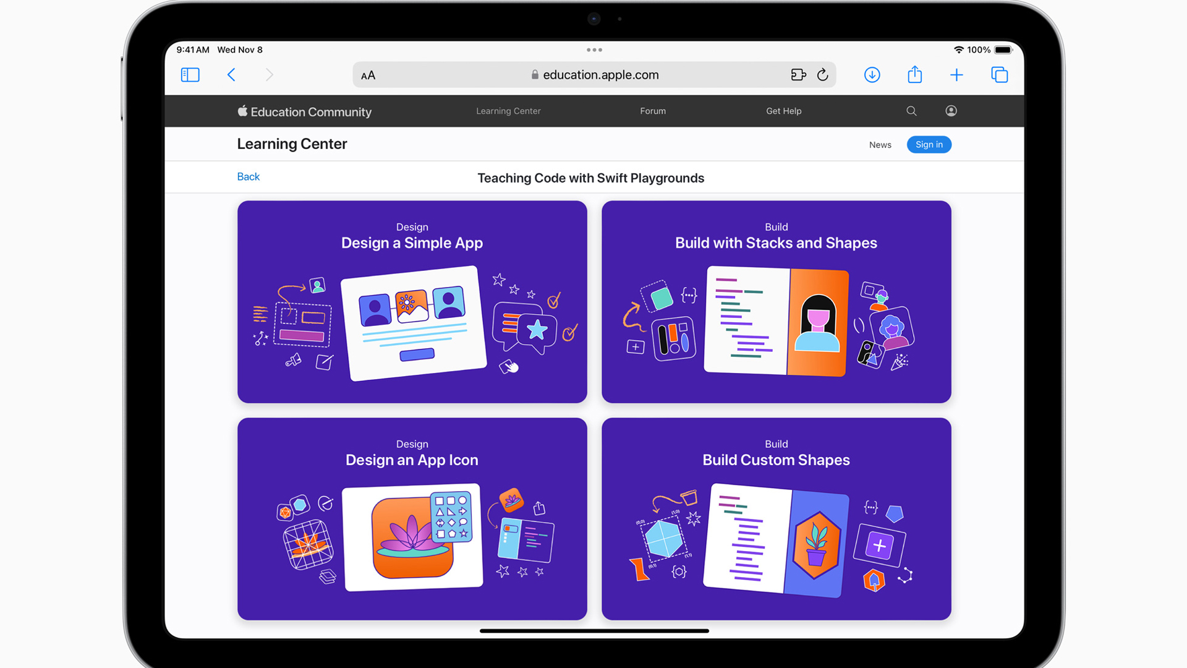This screenshot has width=1187, height=668.
Task: Click the download icon in toolbar
Action: (872, 75)
